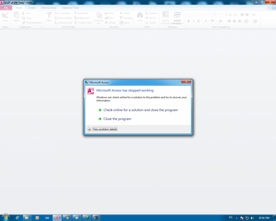The height and width of the screenshot is (221, 276).
Task: Run the Spelling check tool
Action: tap(126, 18)
